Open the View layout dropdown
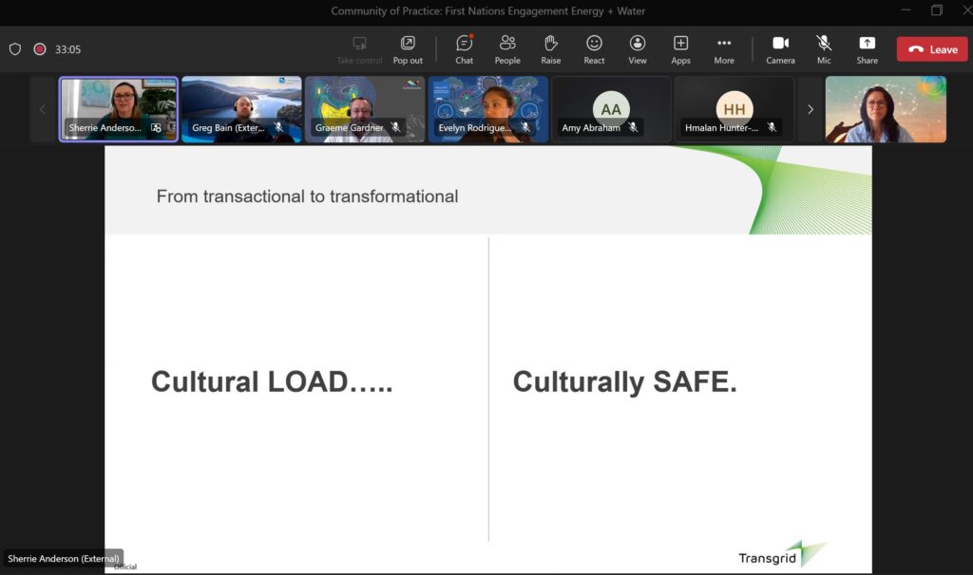The width and height of the screenshot is (973, 575). pos(638,49)
